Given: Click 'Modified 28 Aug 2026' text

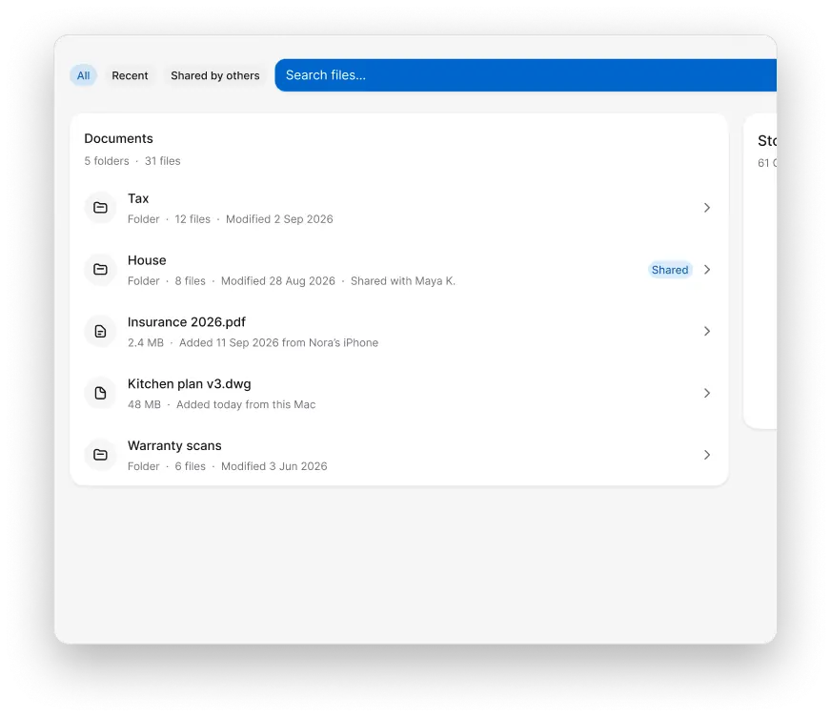Looking at the screenshot, I should tap(277, 281).
